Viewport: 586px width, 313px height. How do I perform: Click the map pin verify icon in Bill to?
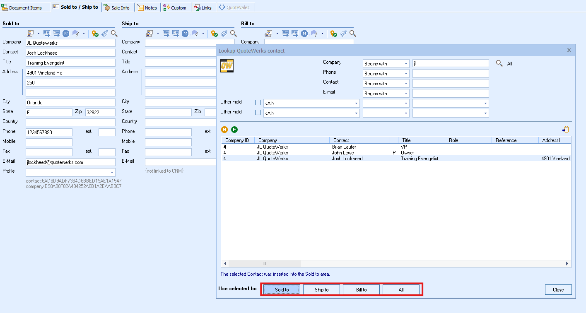[334, 34]
